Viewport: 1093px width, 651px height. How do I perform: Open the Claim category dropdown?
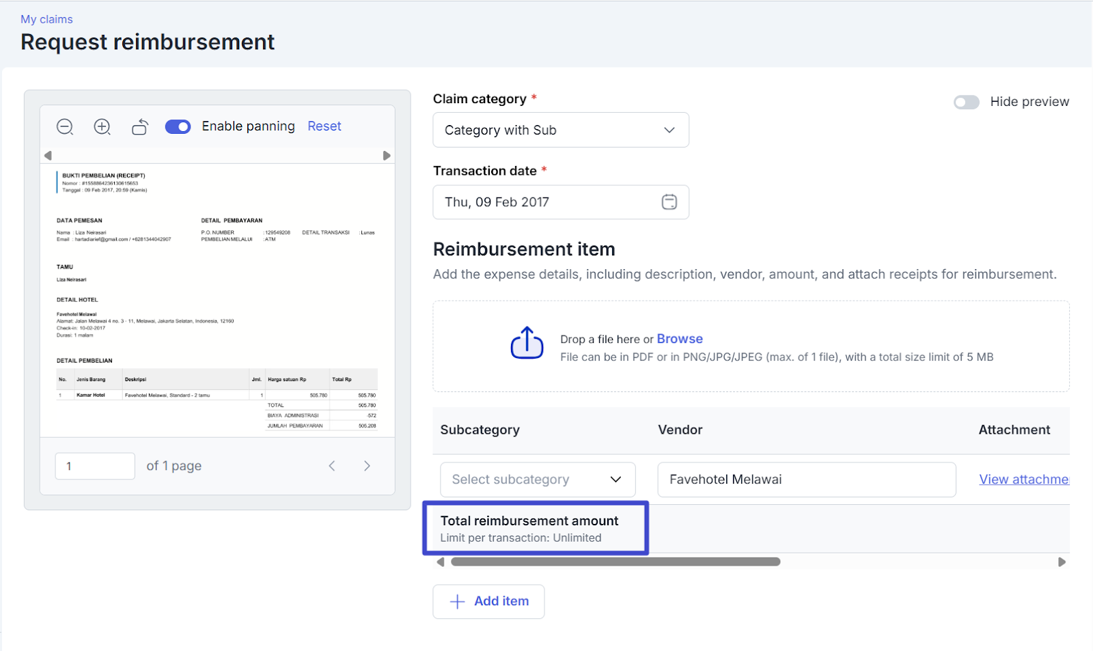click(x=560, y=130)
